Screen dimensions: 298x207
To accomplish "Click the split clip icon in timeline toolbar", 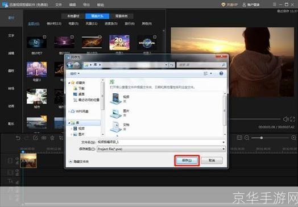I will [44, 138].
